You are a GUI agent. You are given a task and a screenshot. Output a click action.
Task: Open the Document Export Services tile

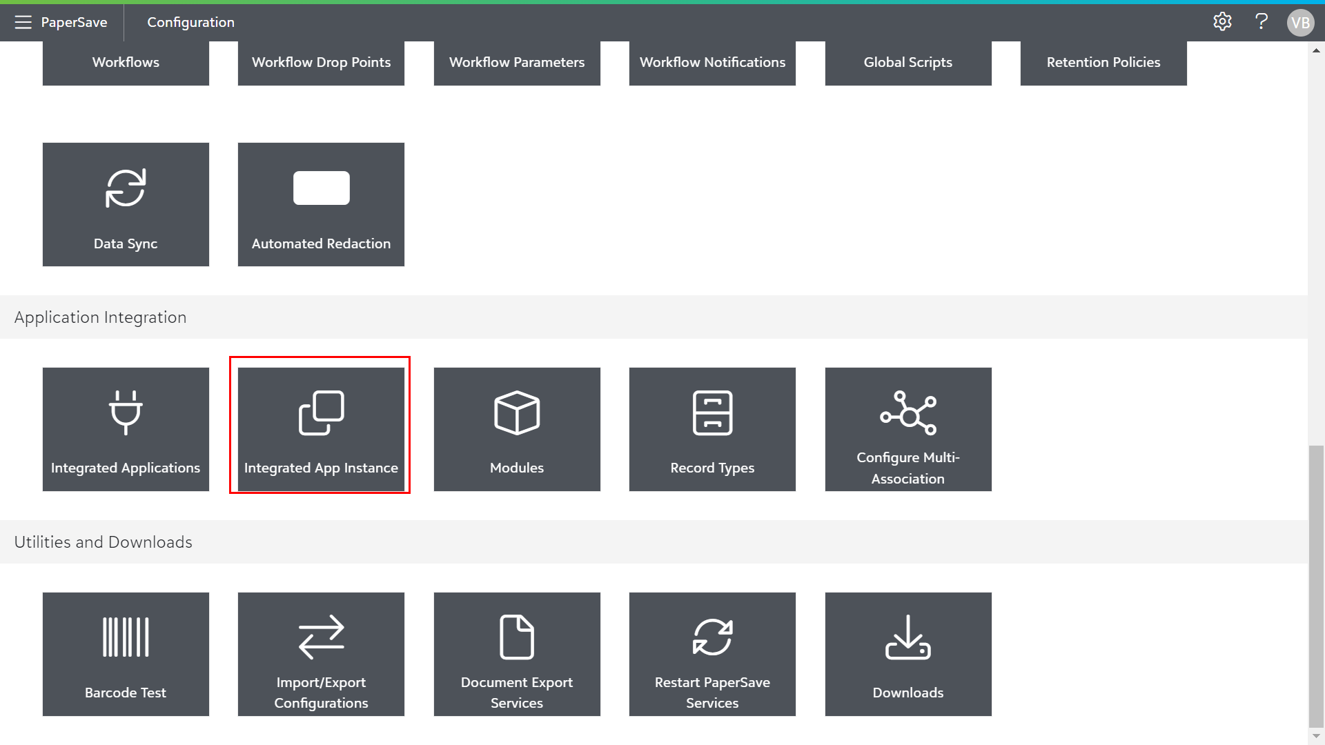517,654
